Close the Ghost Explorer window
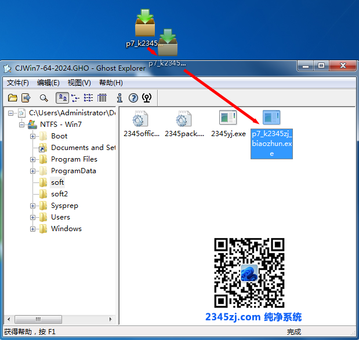359x340 pixels. coord(343,66)
